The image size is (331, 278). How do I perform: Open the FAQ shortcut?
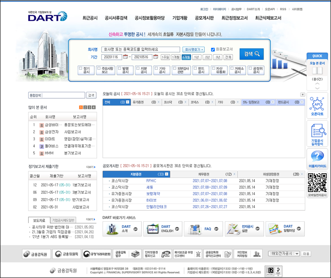click(203, 229)
